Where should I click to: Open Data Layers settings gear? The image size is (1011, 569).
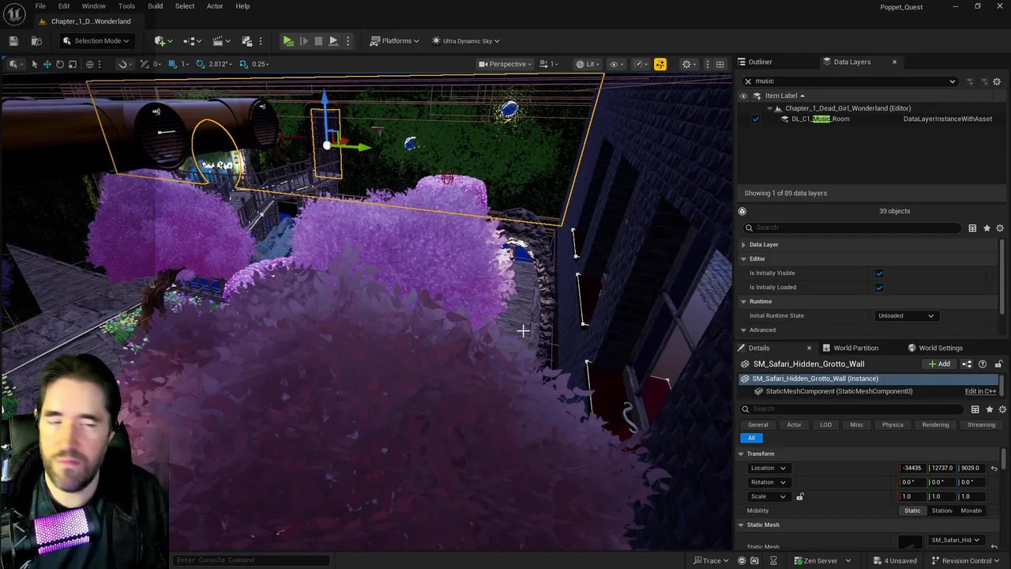point(997,81)
